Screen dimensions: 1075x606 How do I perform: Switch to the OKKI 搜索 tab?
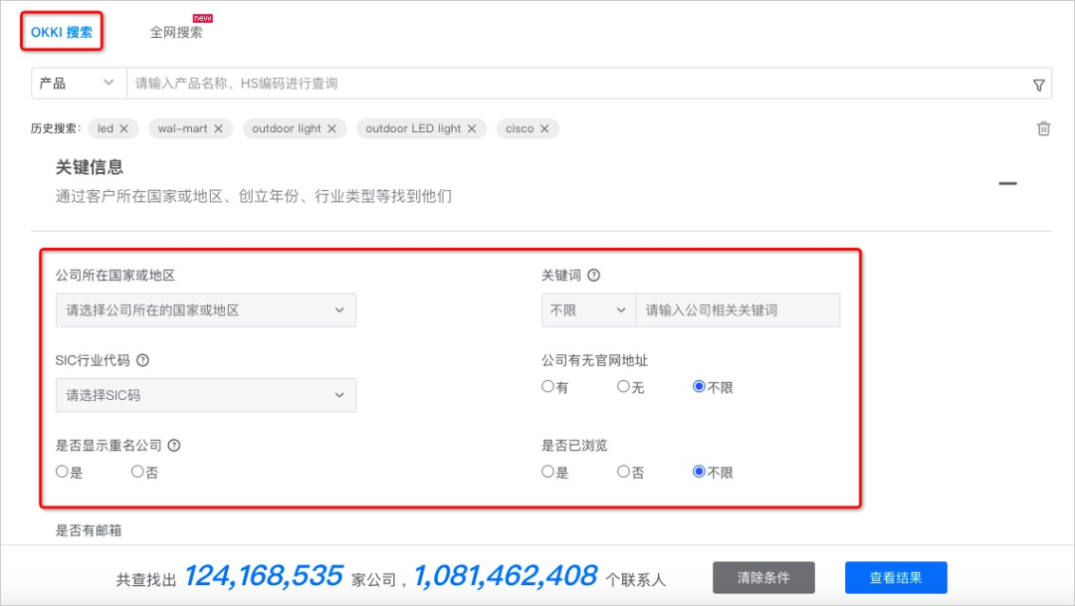(62, 31)
